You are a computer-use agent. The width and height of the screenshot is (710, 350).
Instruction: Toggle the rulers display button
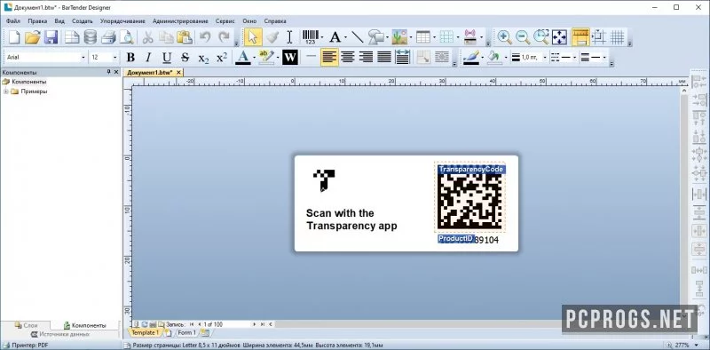pos(580,37)
